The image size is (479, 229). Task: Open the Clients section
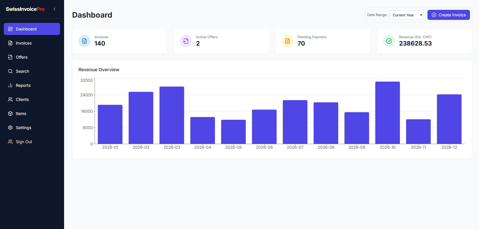pos(32,99)
